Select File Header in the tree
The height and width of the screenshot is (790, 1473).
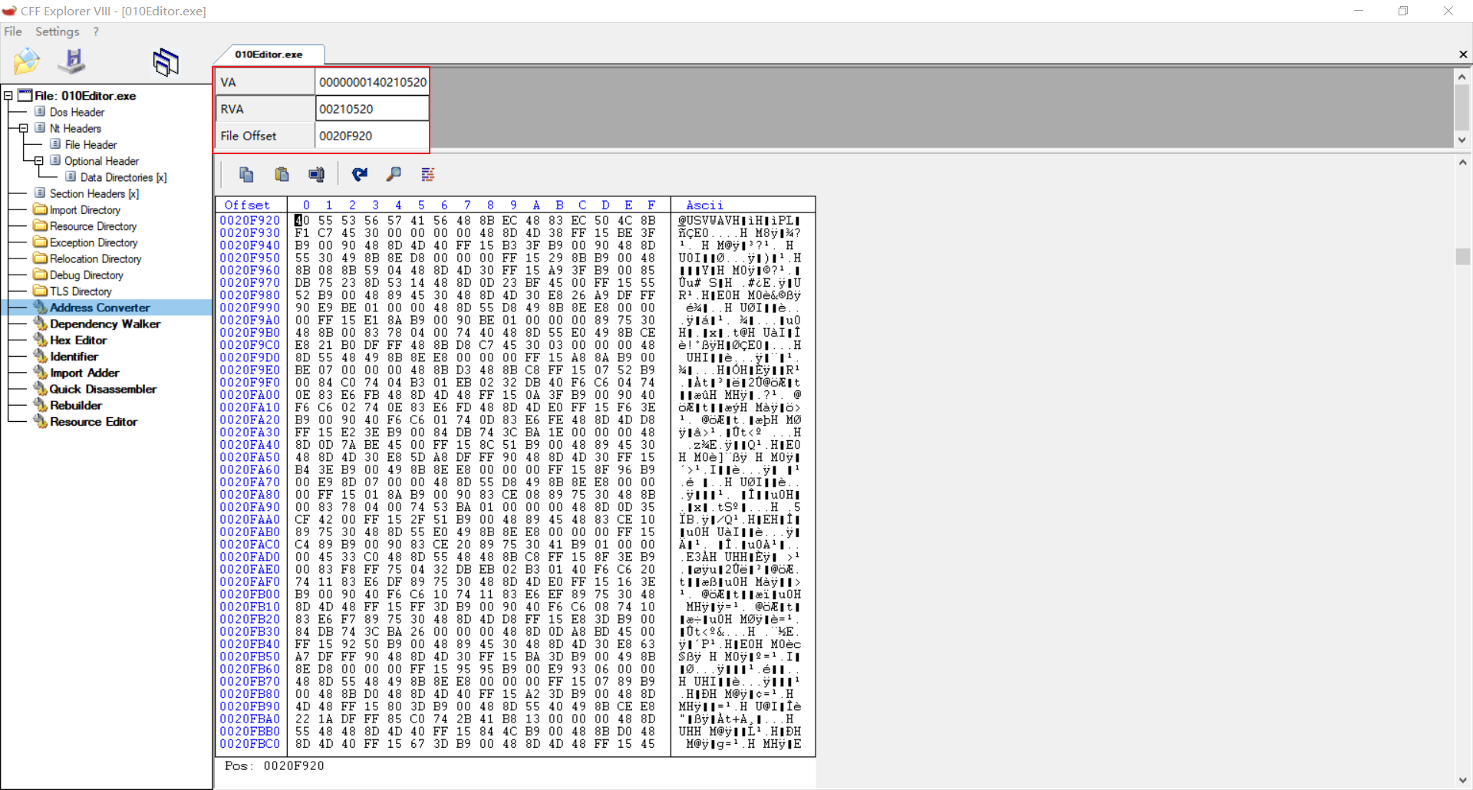click(x=91, y=145)
